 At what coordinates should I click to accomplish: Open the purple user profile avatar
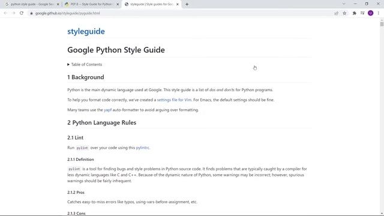371,13
